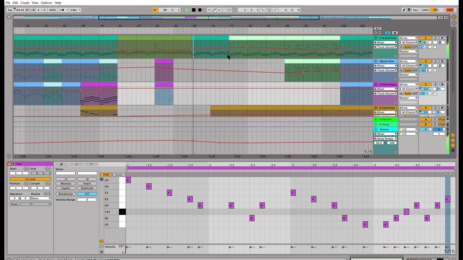Open the File menu
The width and height of the screenshot is (463, 260).
pyautogui.click(x=8, y=3)
